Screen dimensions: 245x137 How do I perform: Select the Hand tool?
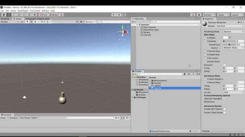tap(4, 15)
